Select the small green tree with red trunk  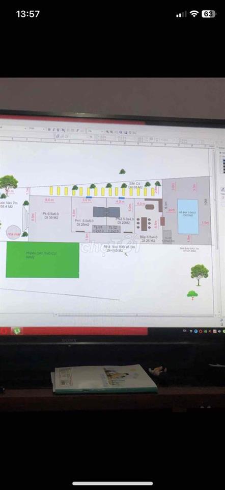[192, 295]
